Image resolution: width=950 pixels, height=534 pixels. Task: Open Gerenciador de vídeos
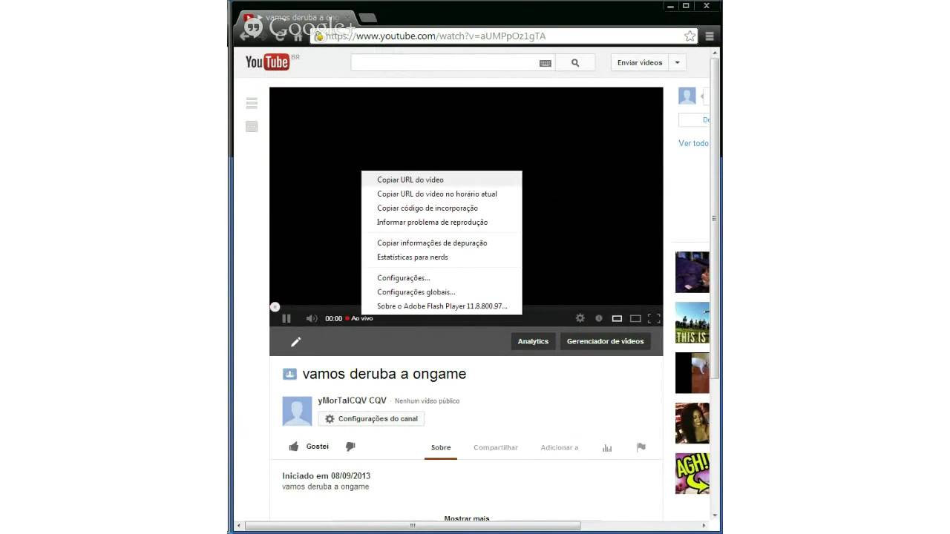point(606,341)
